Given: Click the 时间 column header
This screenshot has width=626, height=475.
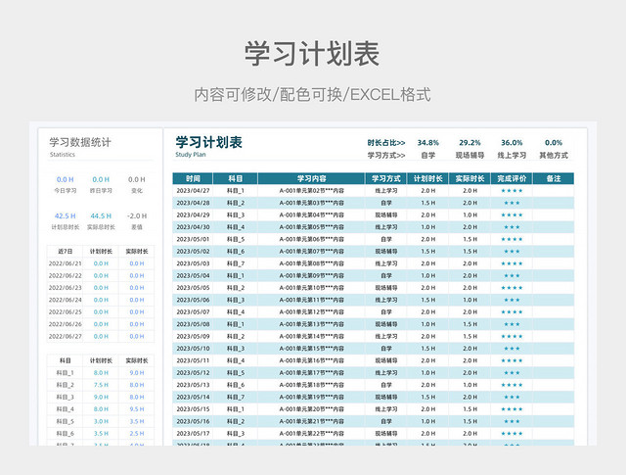Looking at the screenshot, I should pos(193,178).
